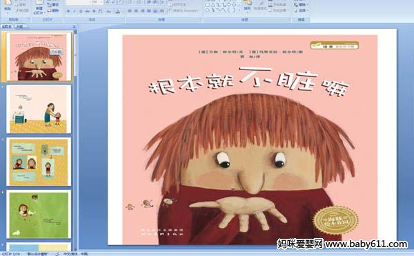Click the font color button
This screenshot has height=256, width=414.
(x=118, y=11)
